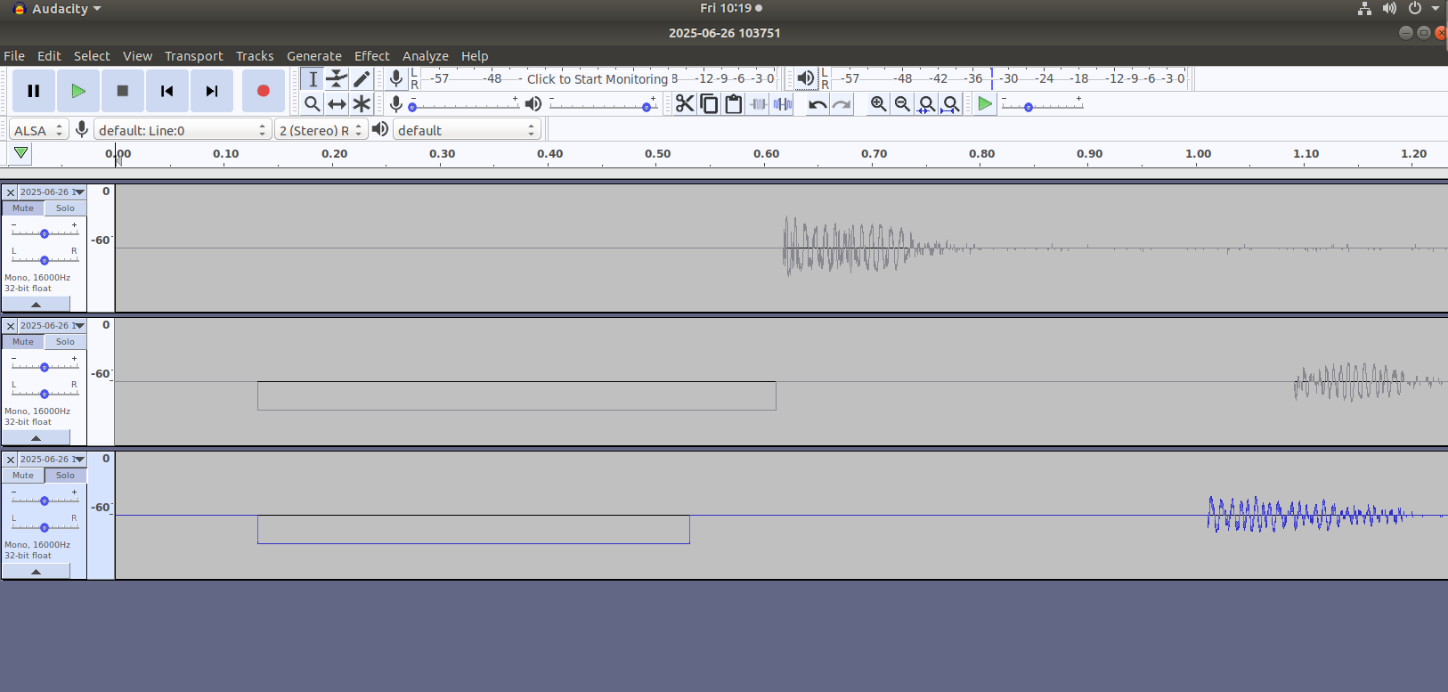
Task: Cut selection with the scissors icon
Action: click(x=684, y=104)
